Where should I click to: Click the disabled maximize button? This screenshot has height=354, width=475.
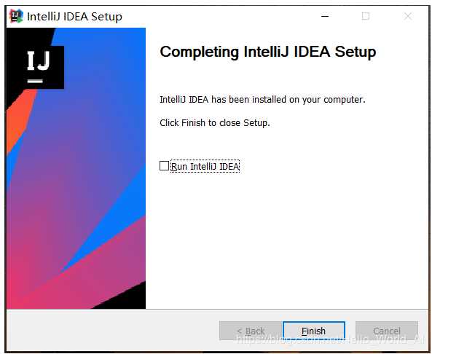tap(366, 16)
